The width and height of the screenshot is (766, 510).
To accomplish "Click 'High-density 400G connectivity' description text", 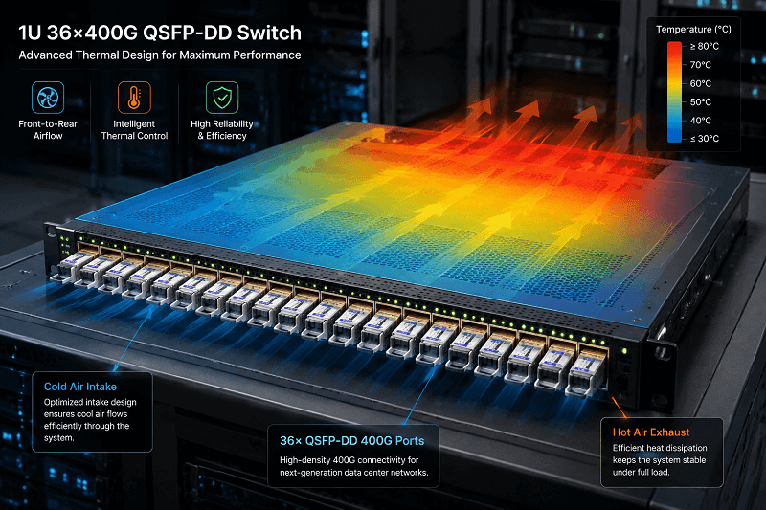I will [x=353, y=466].
